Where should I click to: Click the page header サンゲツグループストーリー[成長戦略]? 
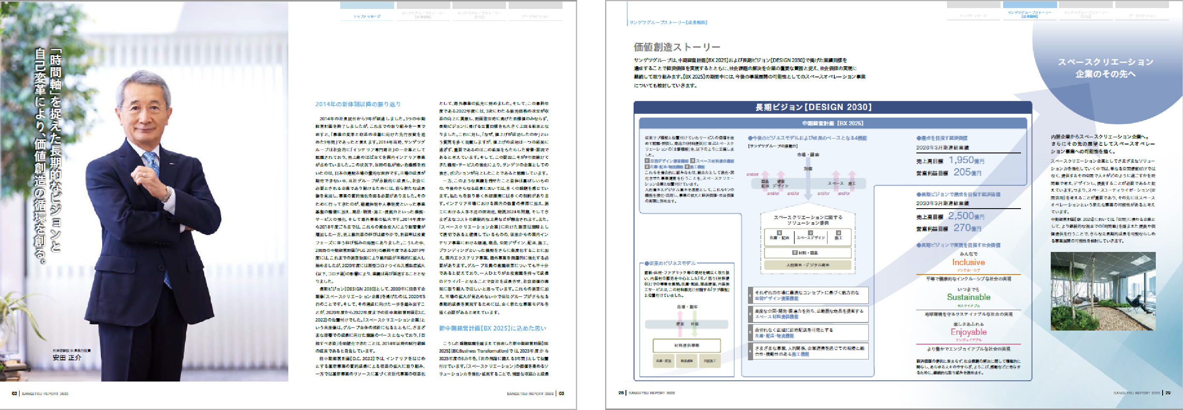point(668,22)
